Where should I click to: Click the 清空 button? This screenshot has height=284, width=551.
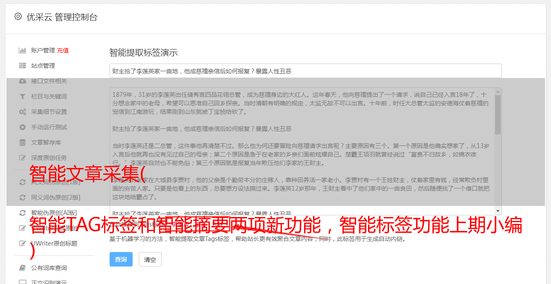pos(150,259)
